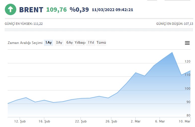Click the 109,76 price value
195x127 pixels.
tap(57, 10)
